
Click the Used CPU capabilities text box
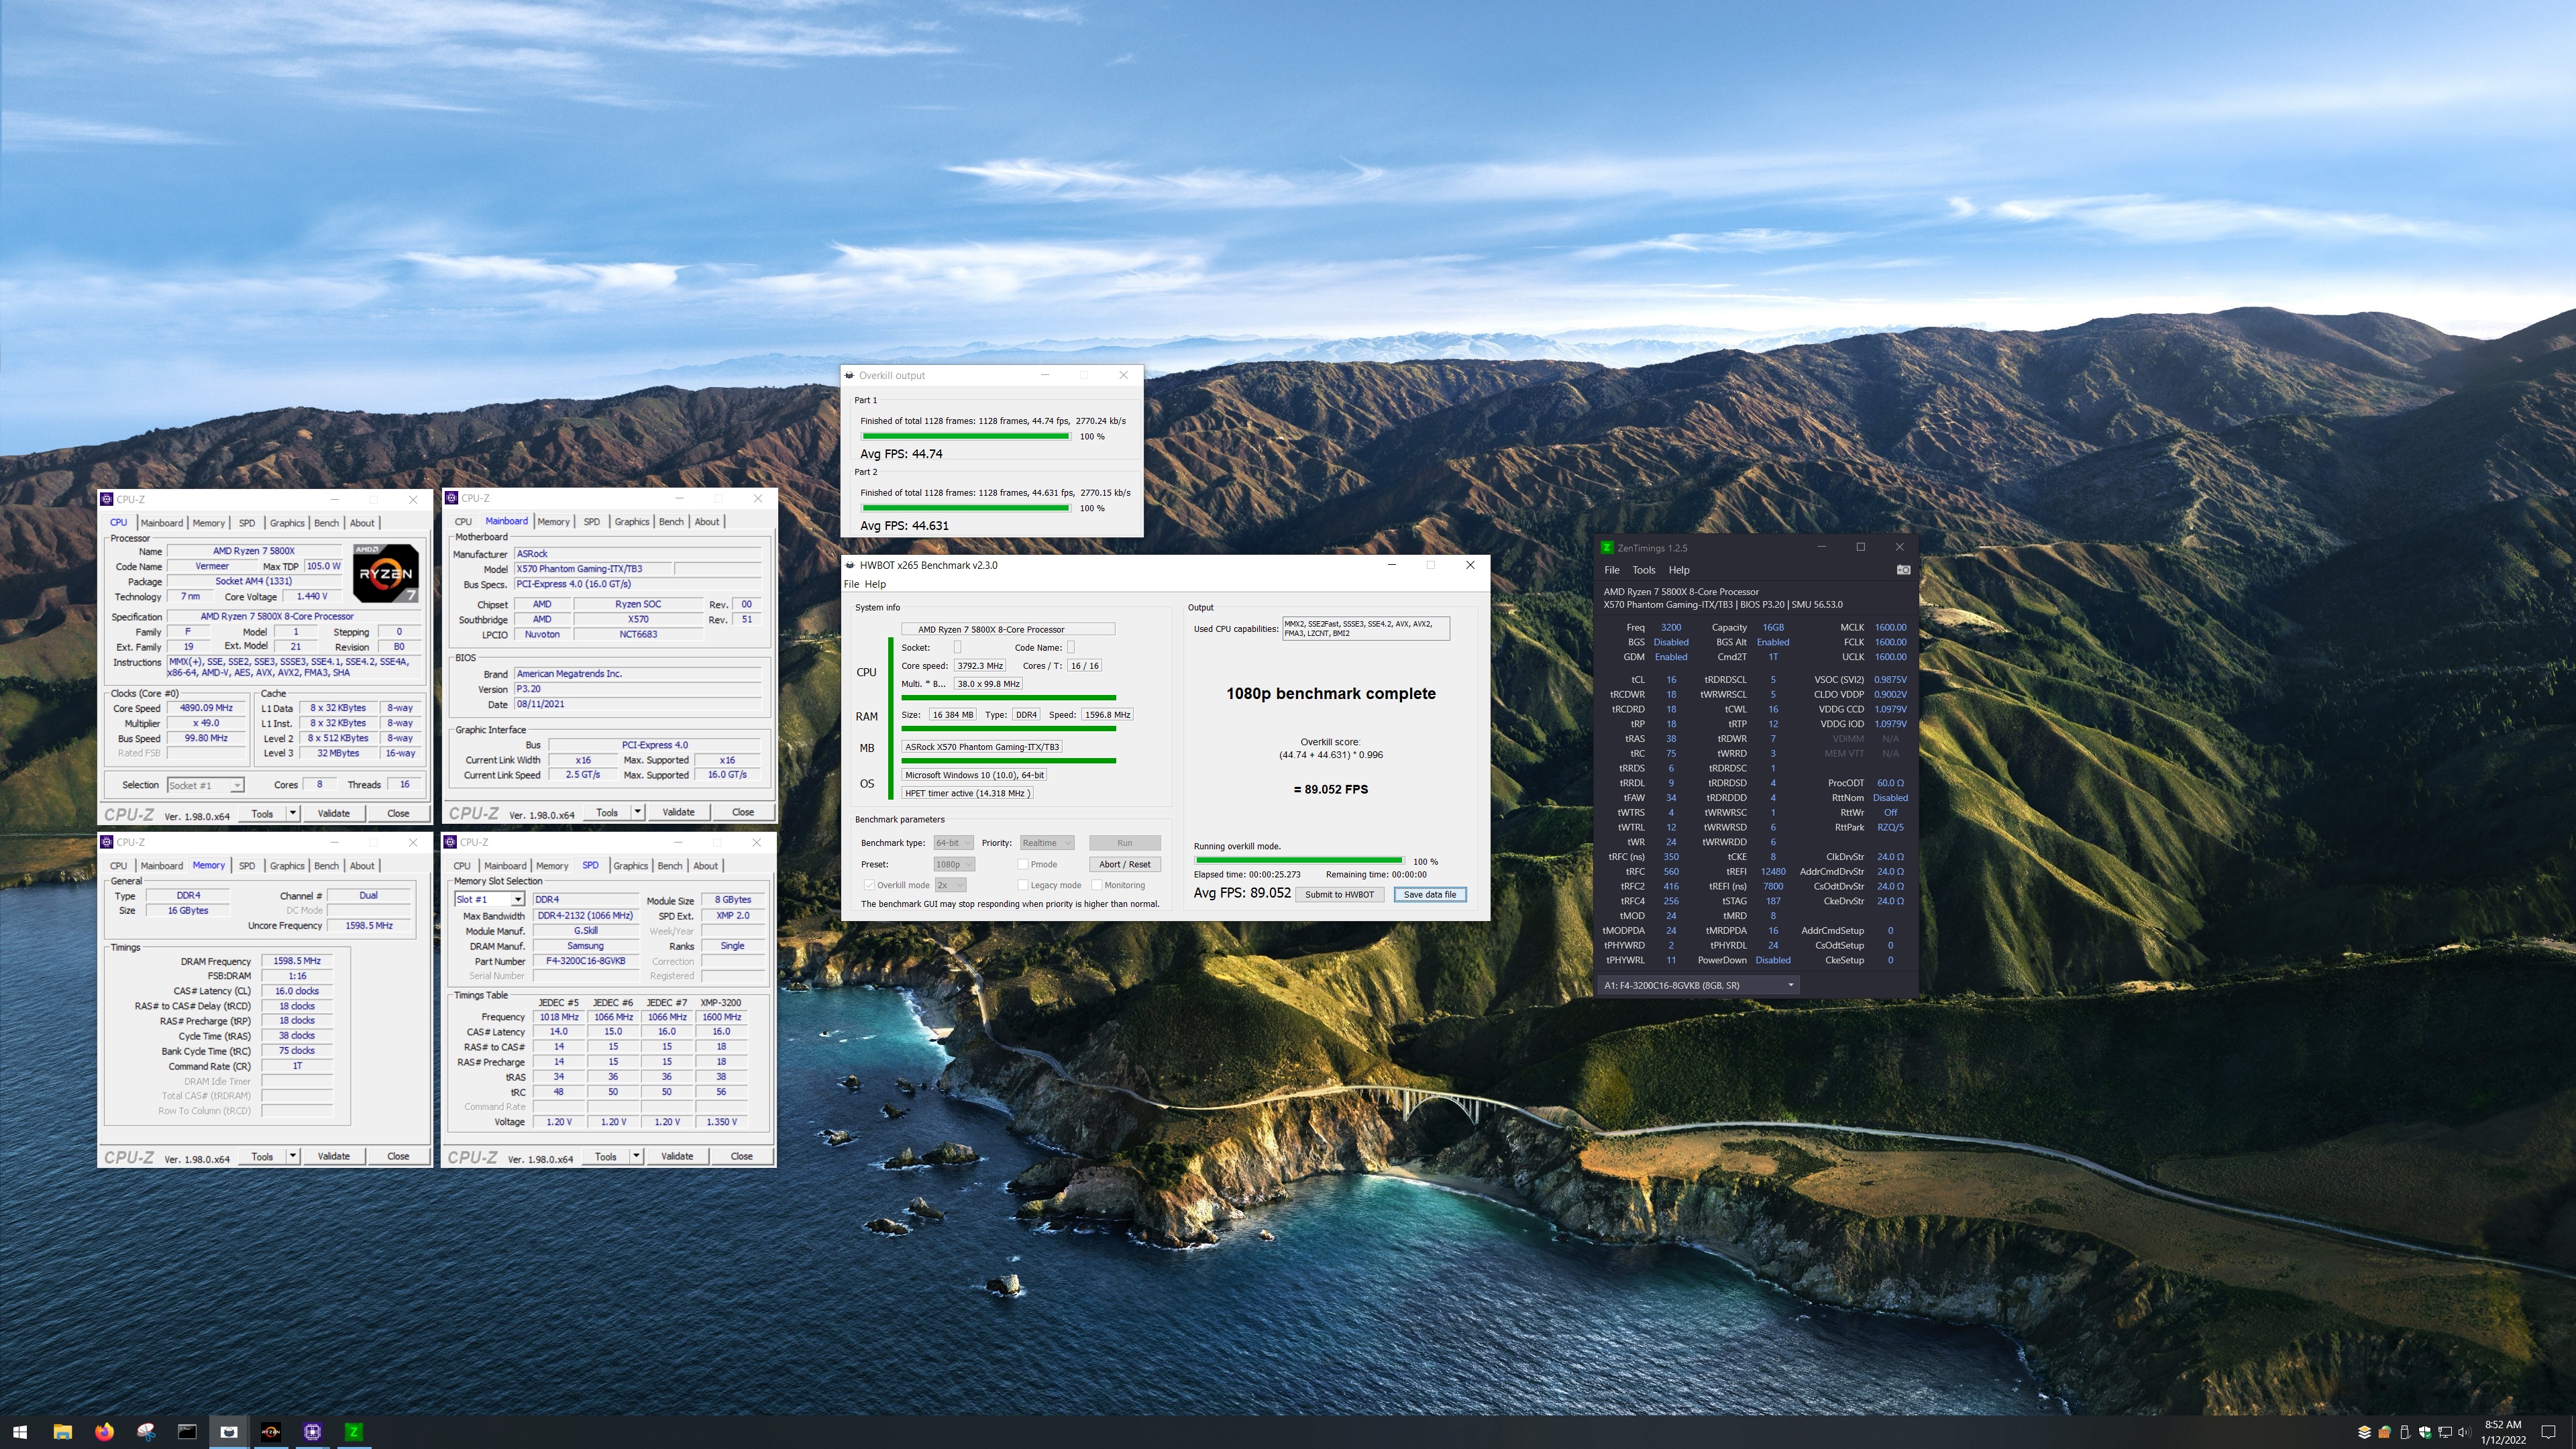[1365, 628]
